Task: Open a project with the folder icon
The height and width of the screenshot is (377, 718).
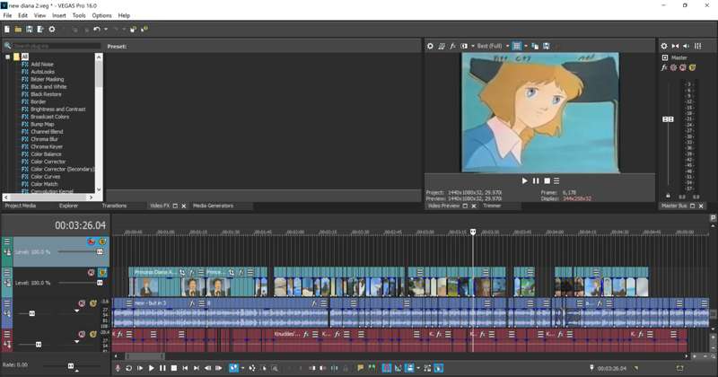Action: 18,30
